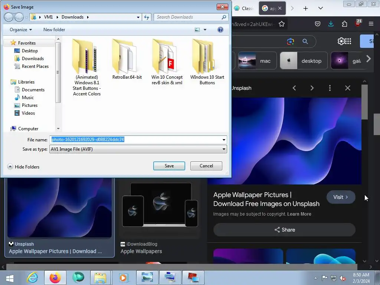Click the File name input field

(x=136, y=140)
